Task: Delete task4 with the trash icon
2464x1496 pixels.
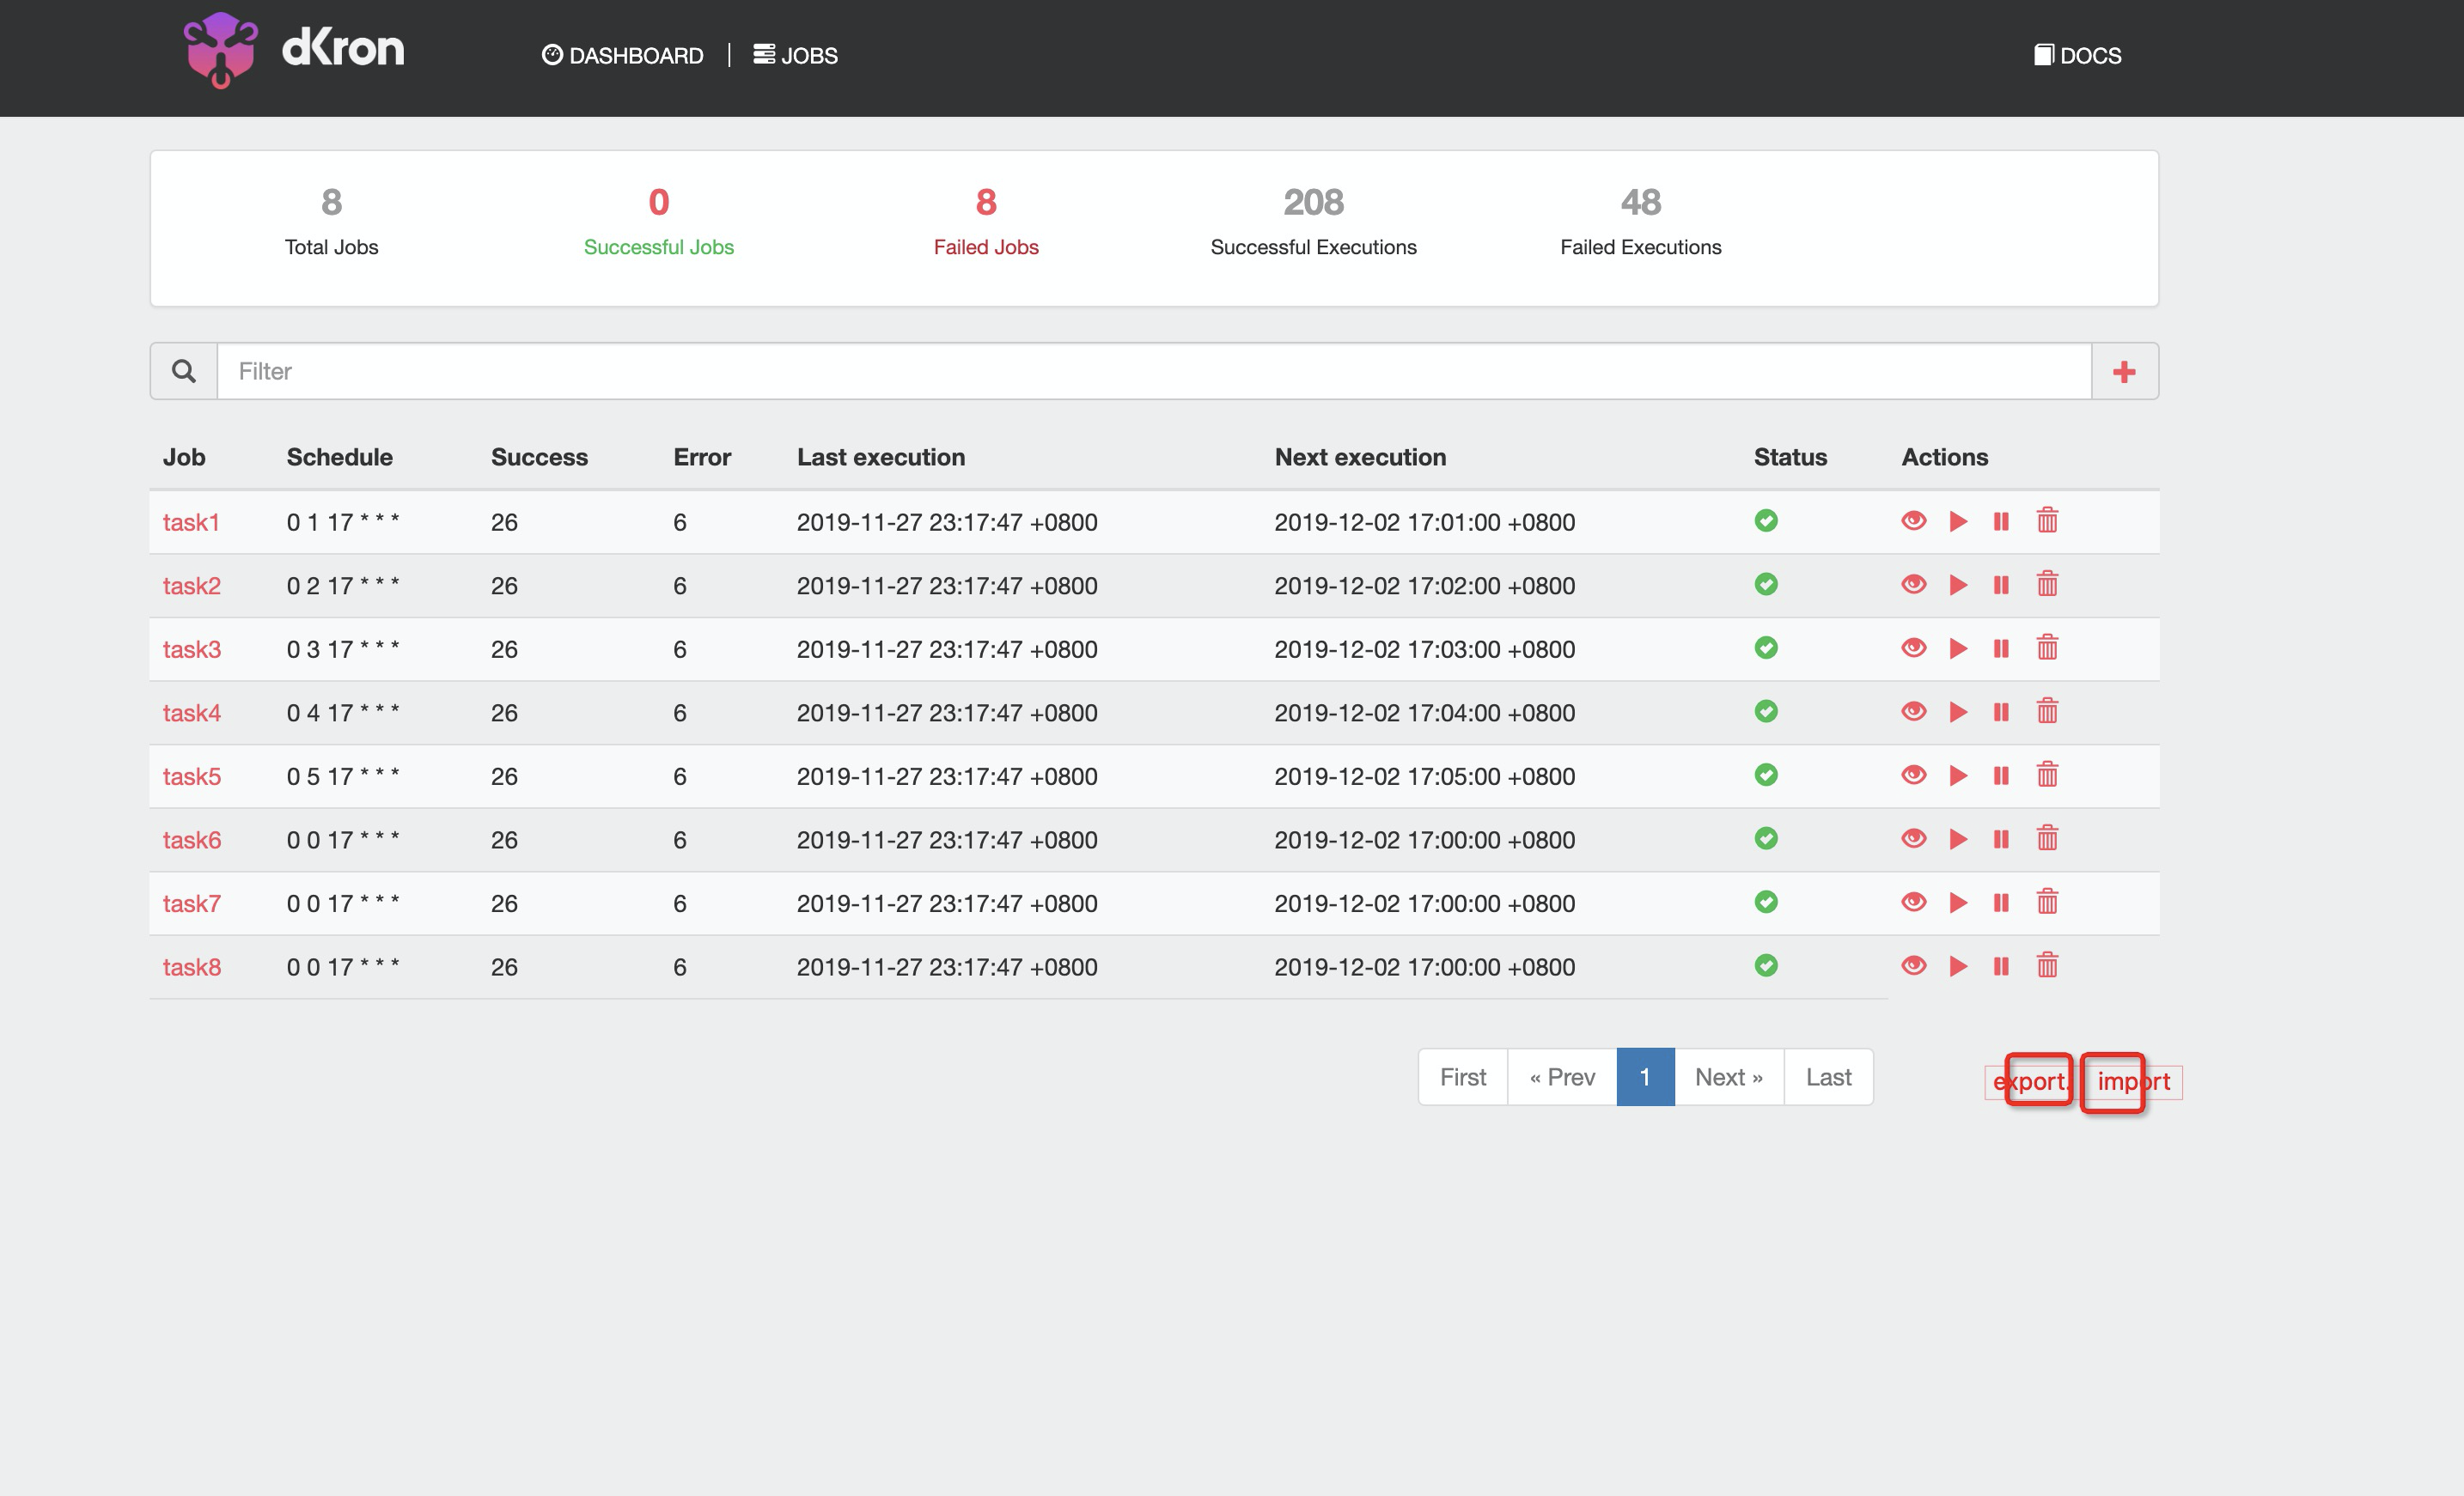Action: [2046, 712]
